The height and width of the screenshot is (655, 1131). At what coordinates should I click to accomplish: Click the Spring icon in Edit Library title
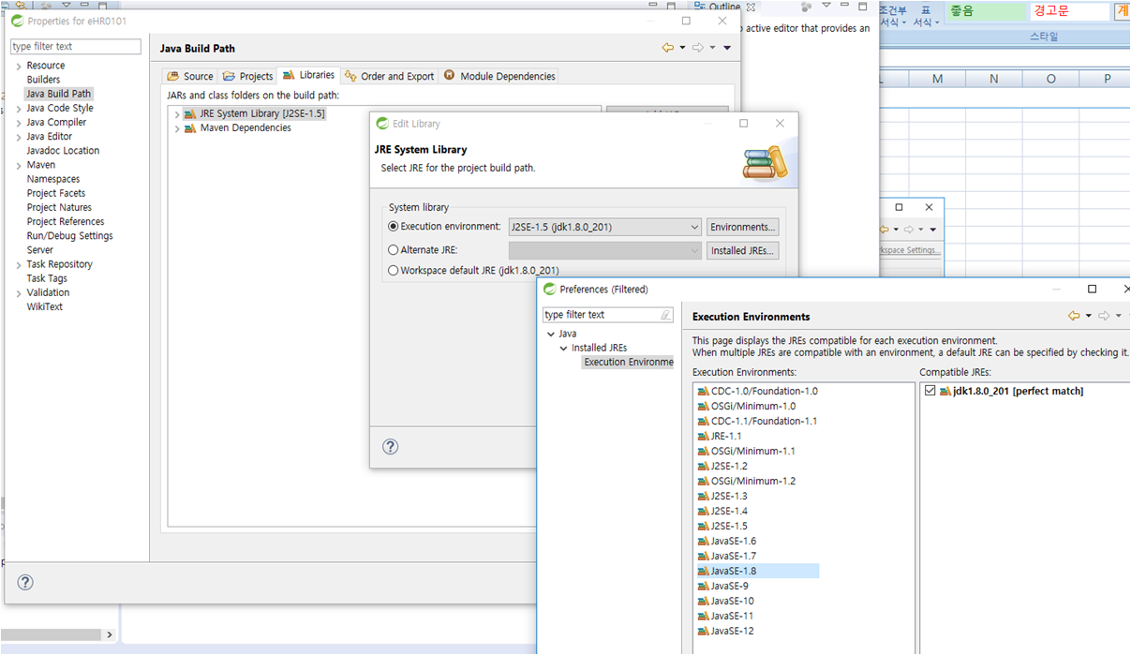coord(382,124)
